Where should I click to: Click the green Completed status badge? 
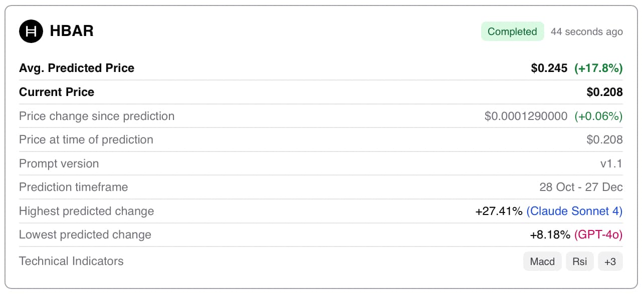click(x=512, y=31)
